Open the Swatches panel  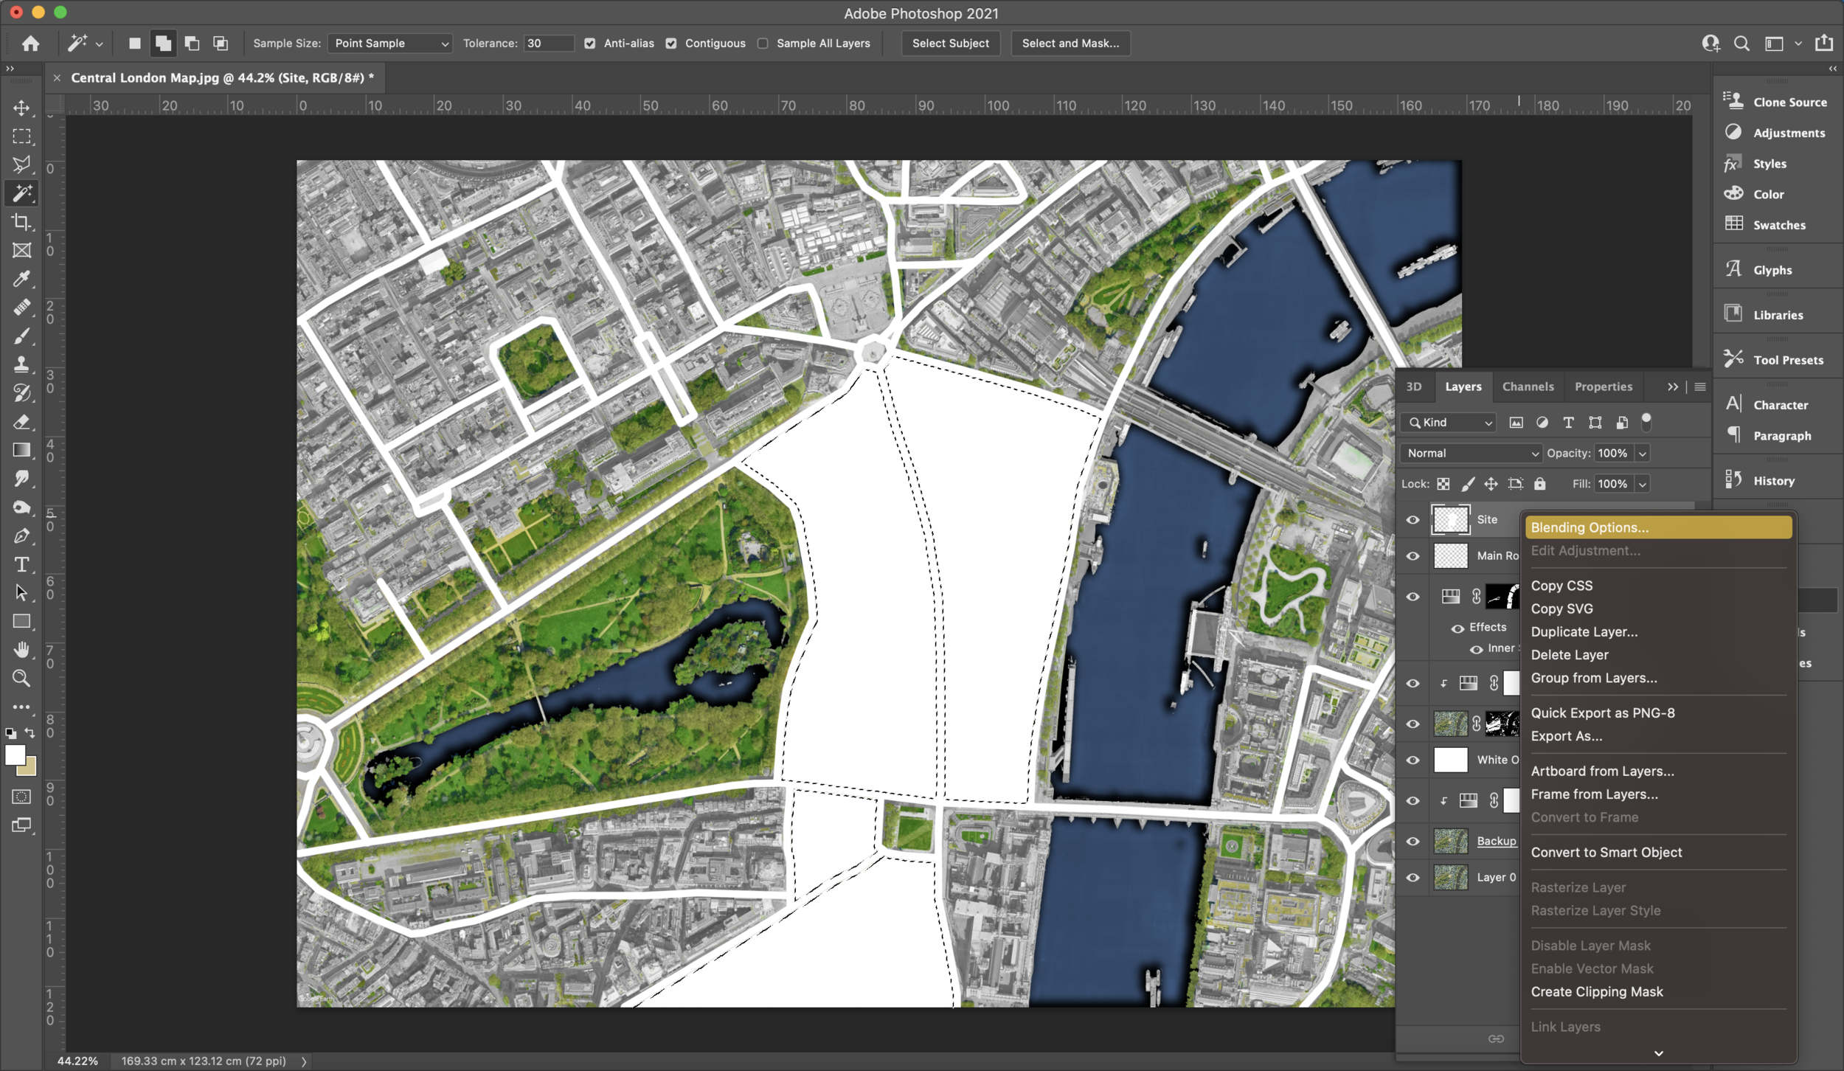(1764, 225)
